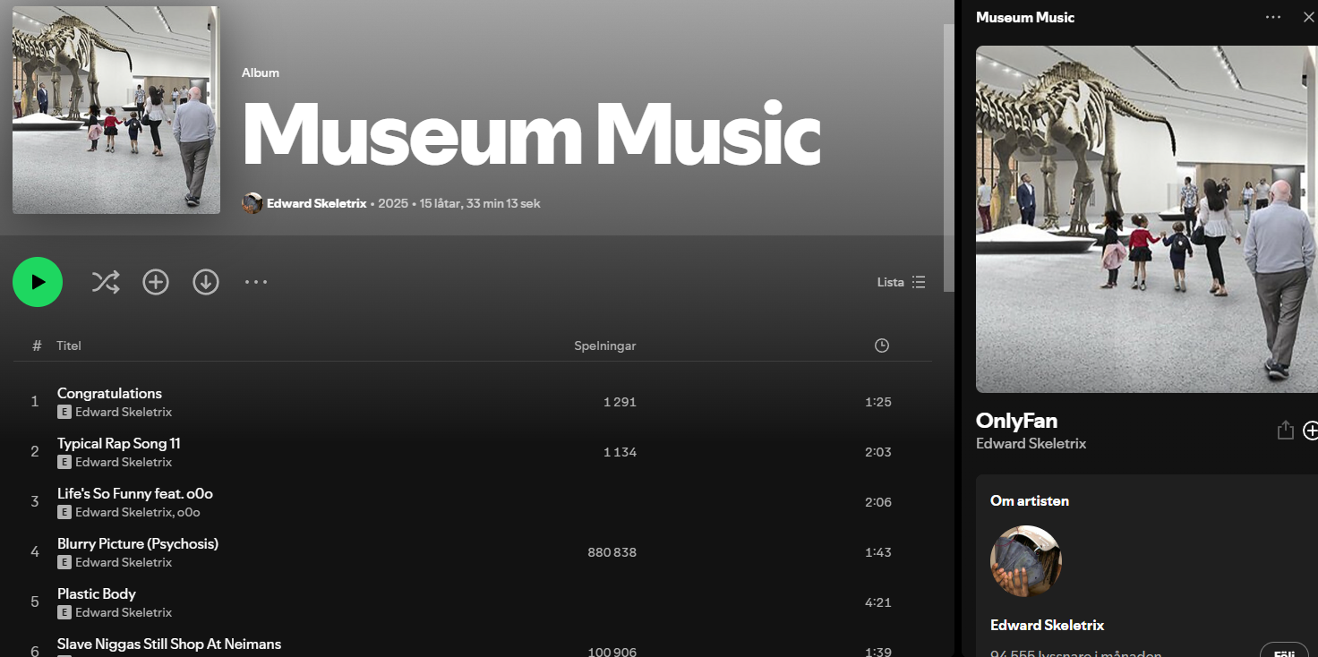Open more options beside the download icon
This screenshot has width=1318, height=657.
coord(256,282)
